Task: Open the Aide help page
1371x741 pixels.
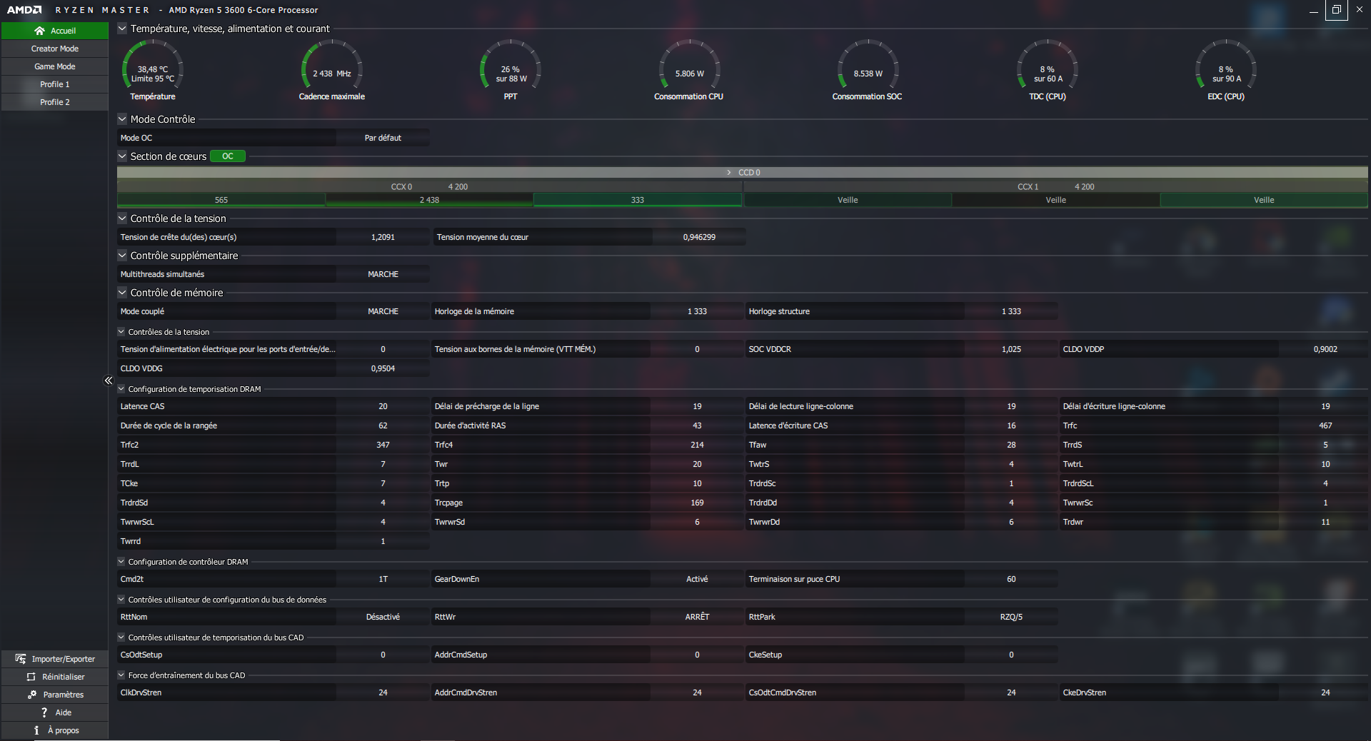Action: [55, 712]
